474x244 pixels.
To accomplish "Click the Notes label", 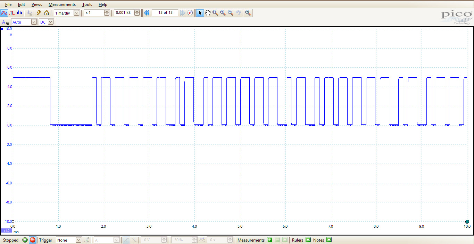I will [318, 240].
